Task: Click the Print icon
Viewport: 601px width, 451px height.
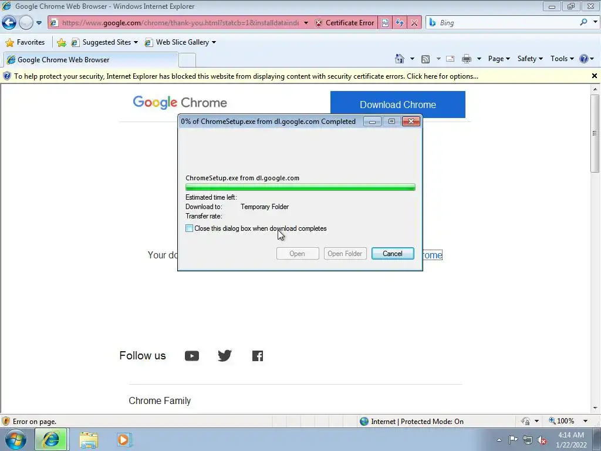Action: [x=467, y=59]
